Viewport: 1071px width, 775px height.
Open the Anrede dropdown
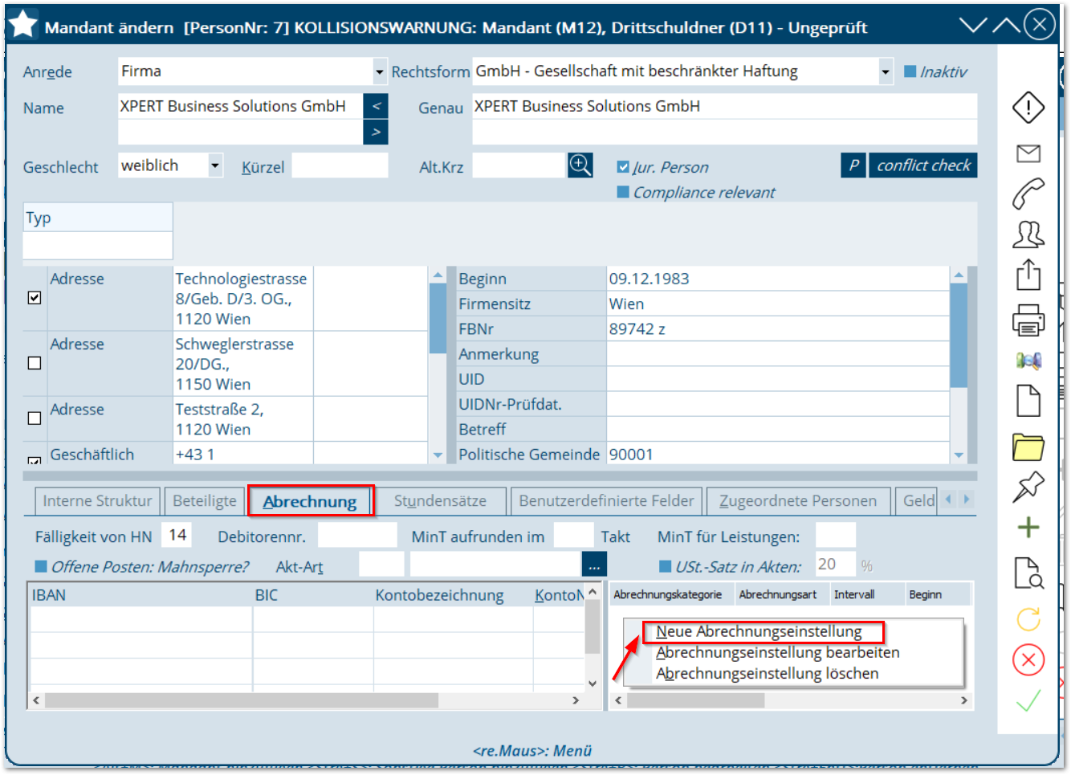pyautogui.click(x=380, y=71)
